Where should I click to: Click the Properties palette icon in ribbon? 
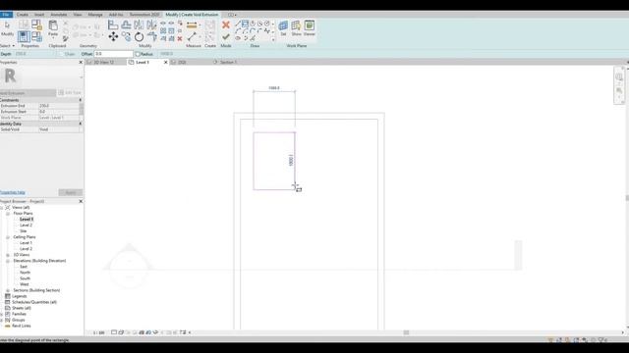24,37
